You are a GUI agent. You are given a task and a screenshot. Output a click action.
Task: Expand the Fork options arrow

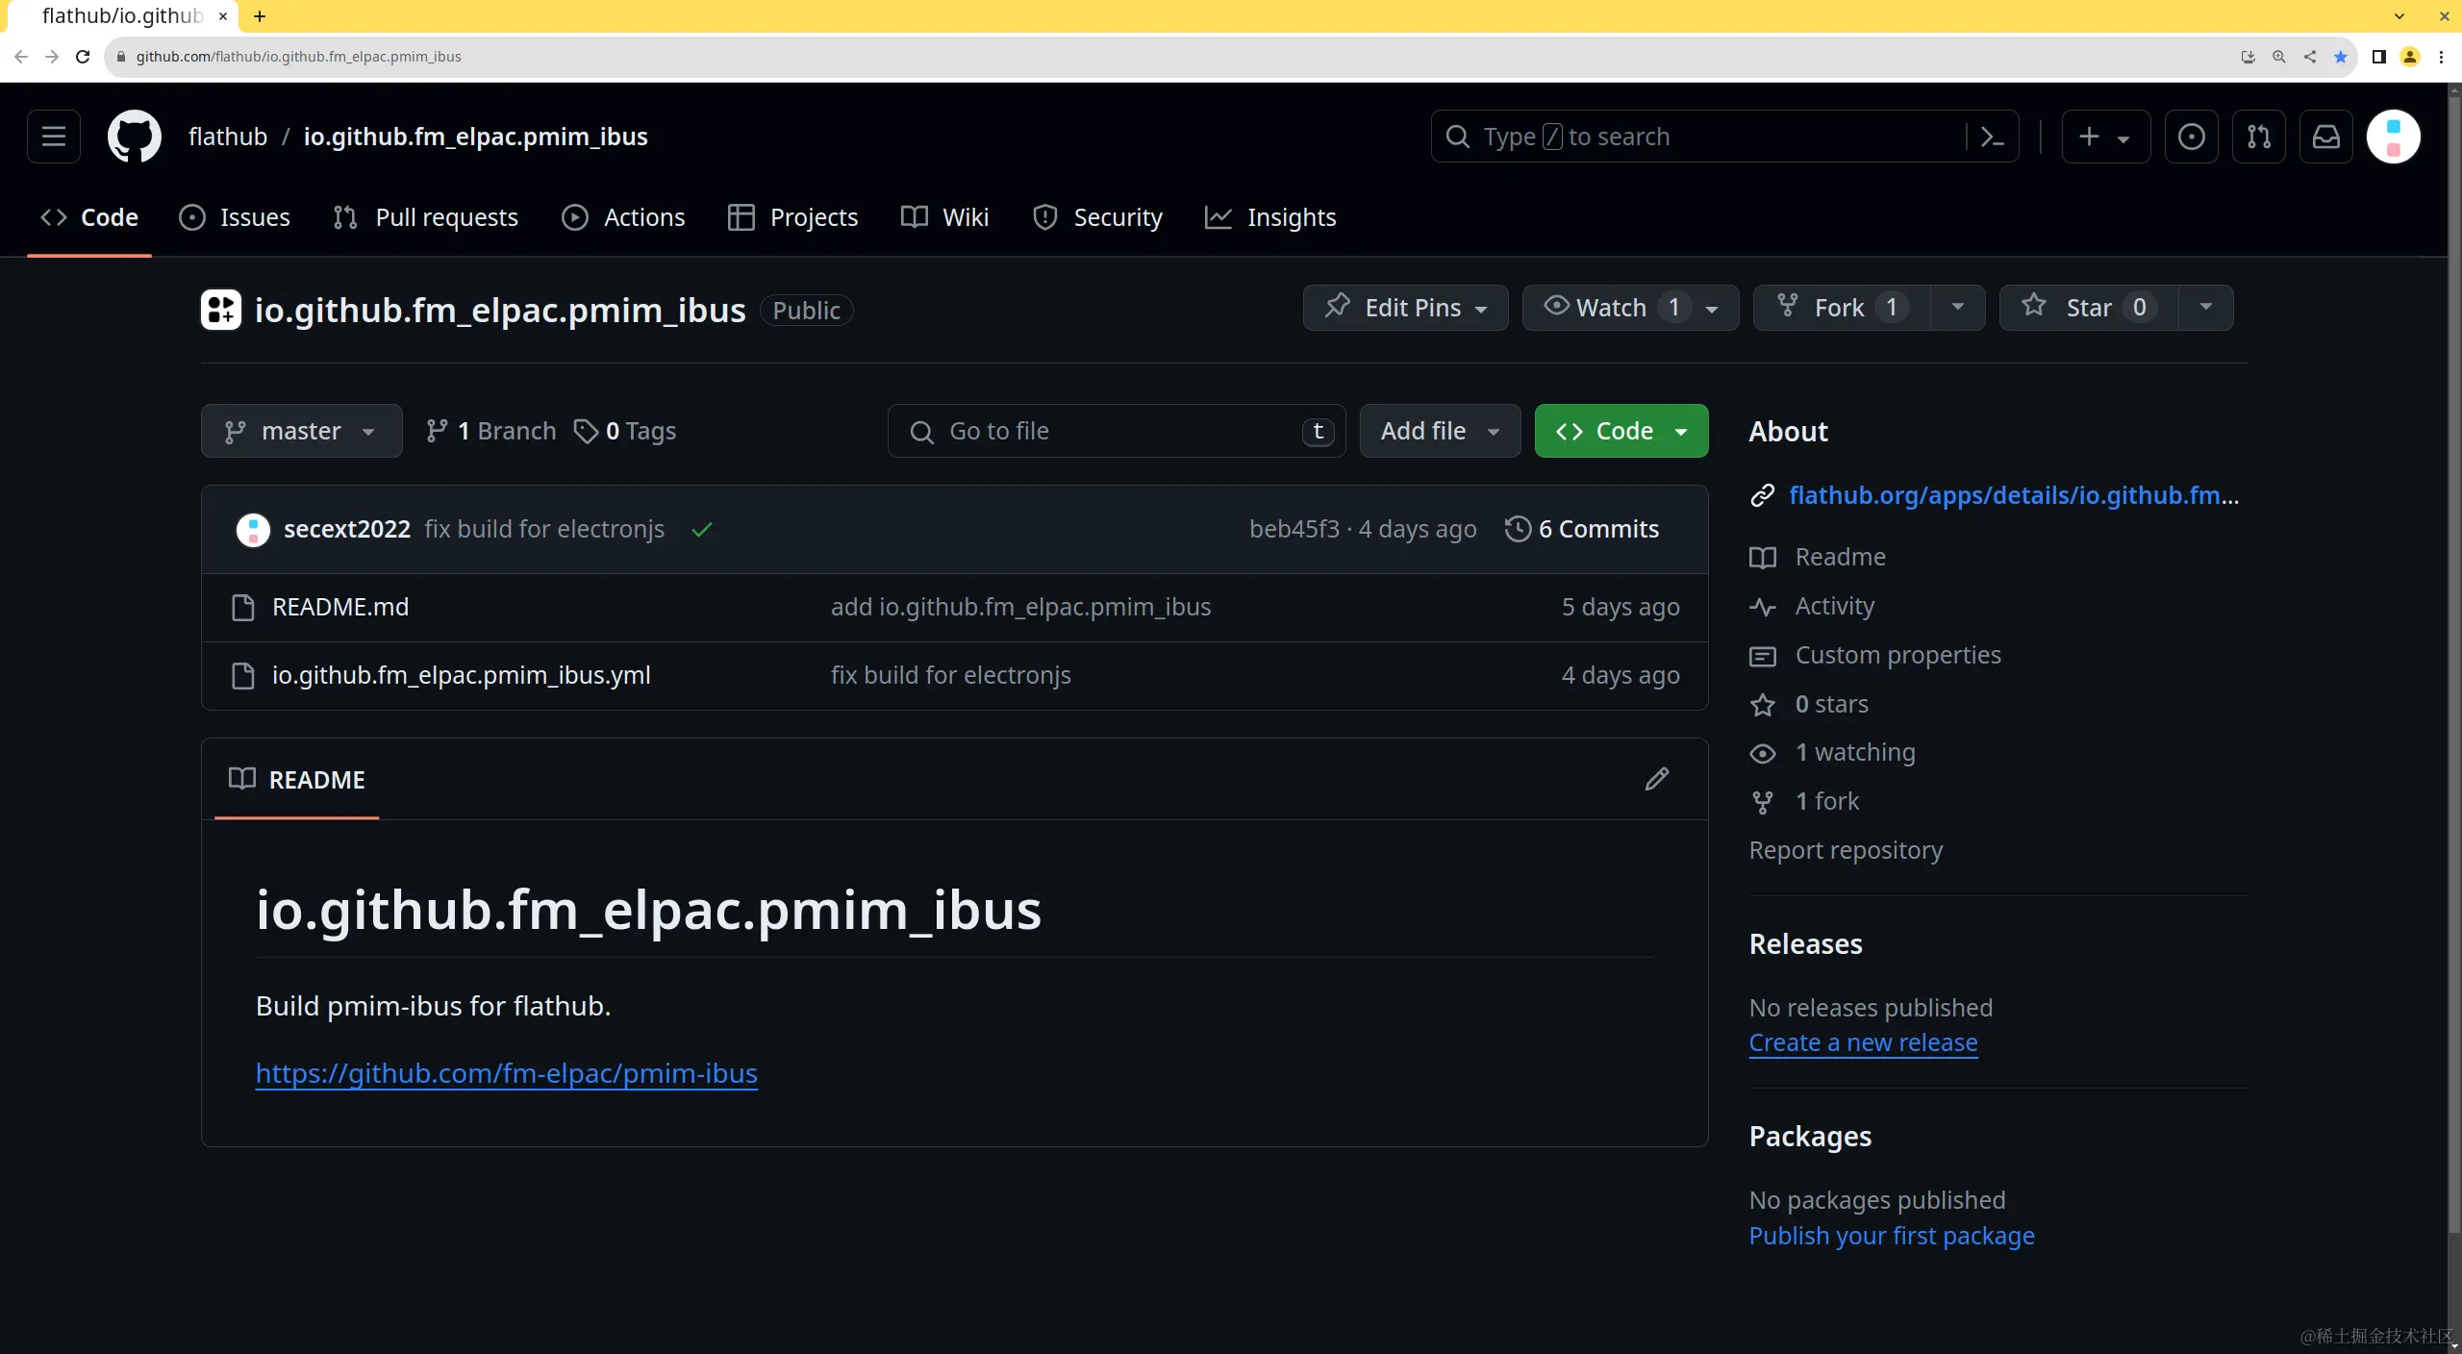pos(1957,308)
